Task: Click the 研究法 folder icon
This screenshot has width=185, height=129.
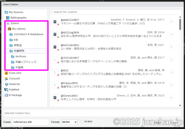Action: pyautogui.click(x=11, y=45)
